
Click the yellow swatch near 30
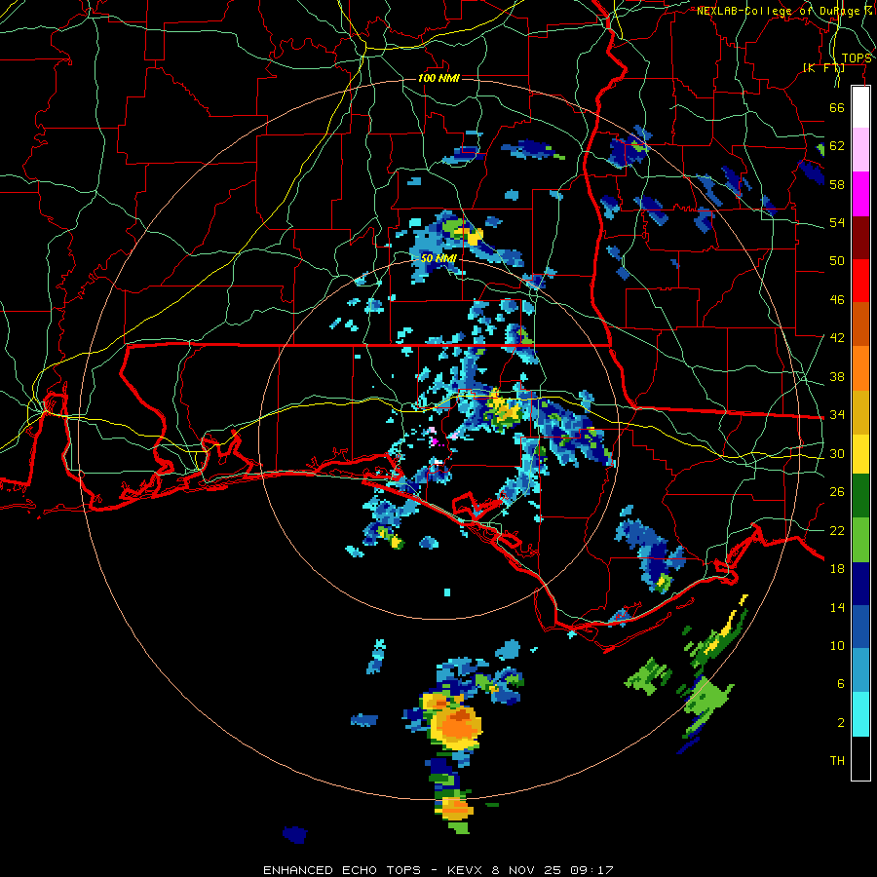pyautogui.click(x=860, y=453)
